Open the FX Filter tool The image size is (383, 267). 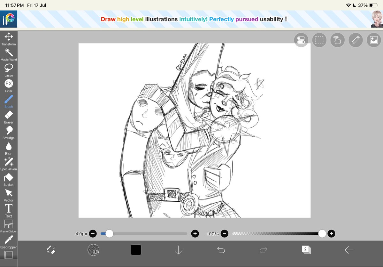[9, 86]
